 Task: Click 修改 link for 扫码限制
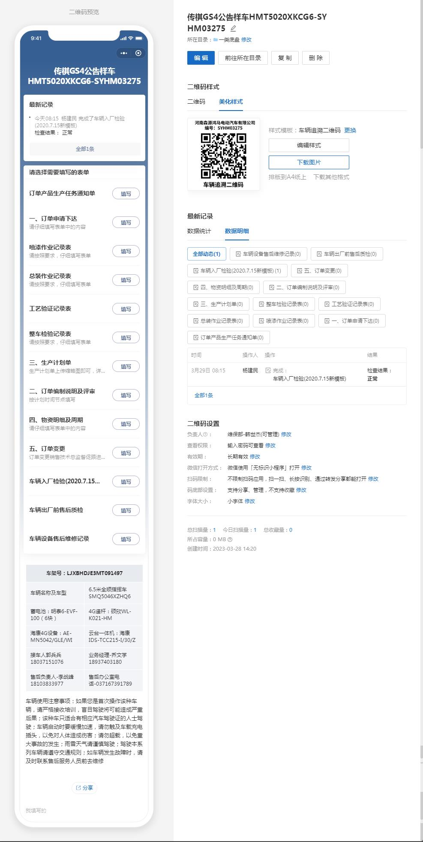click(x=373, y=479)
